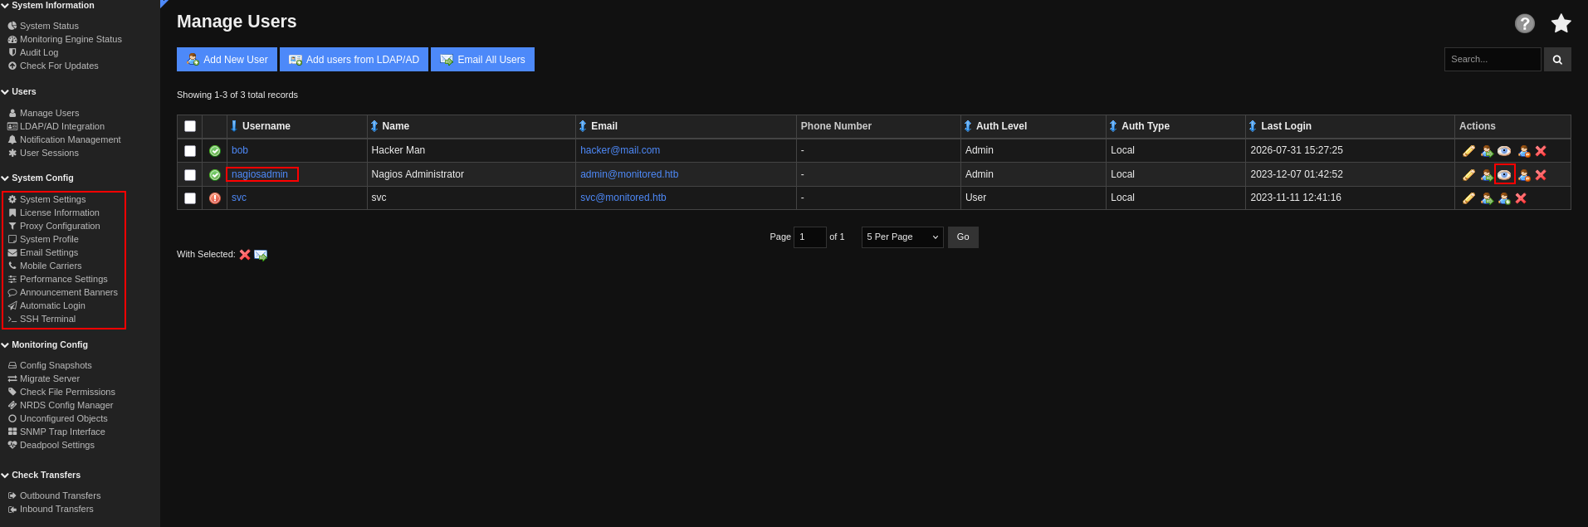Open Config Snapshots in sidebar
The height and width of the screenshot is (527, 1588).
pos(56,365)
